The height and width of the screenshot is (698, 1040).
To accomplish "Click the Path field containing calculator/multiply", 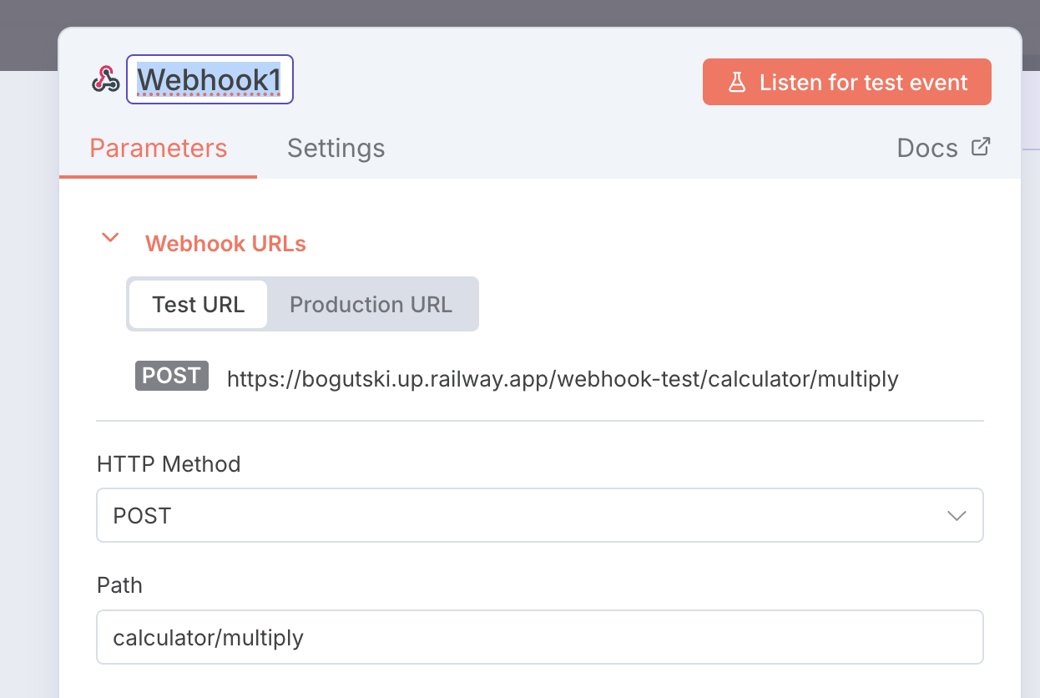I will tap(539, 638).
